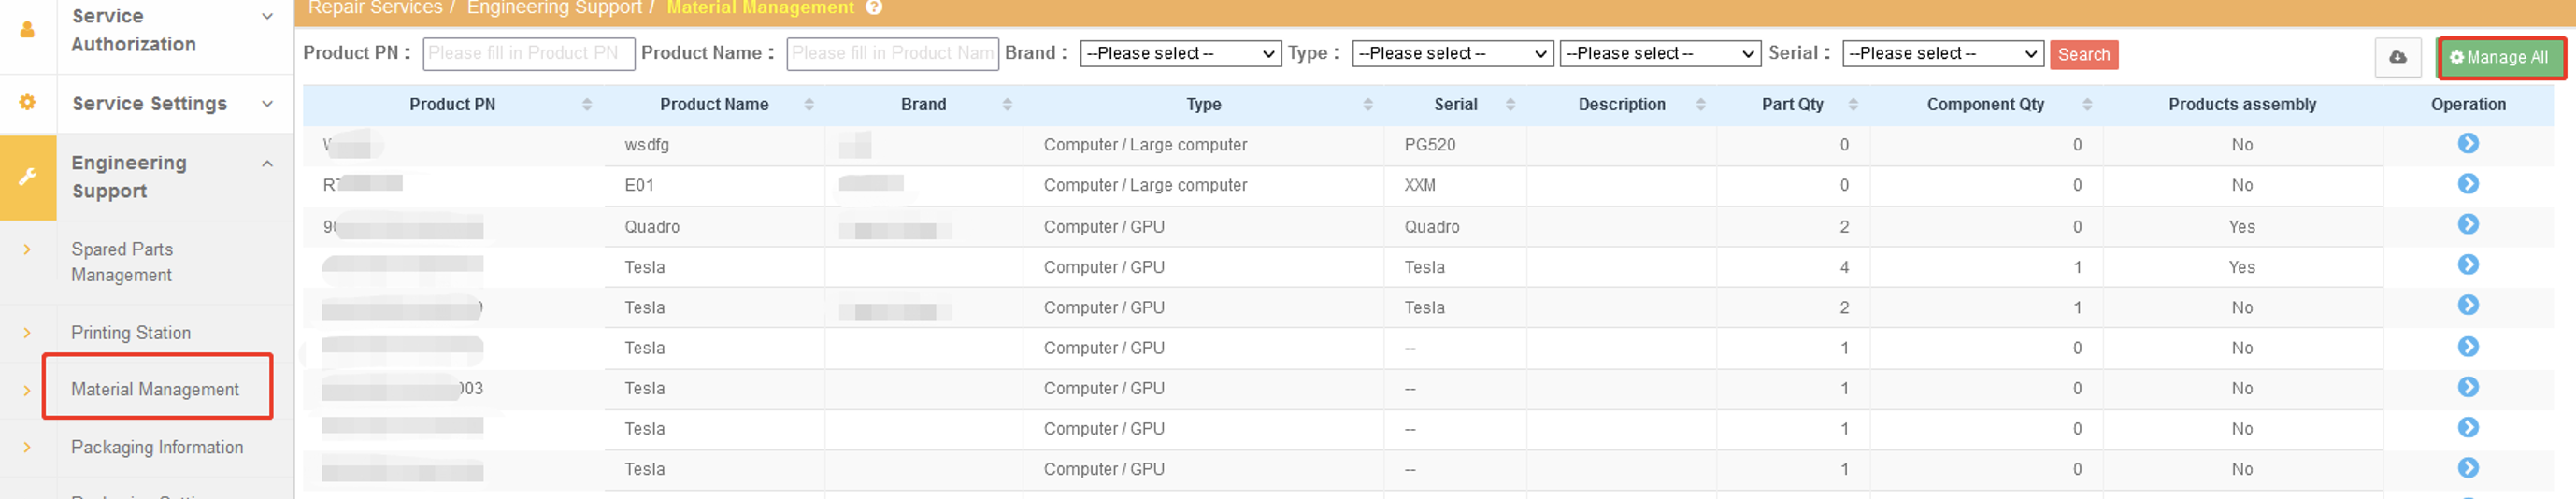Sort by the Product Name column arrows
Screen dimensions: 2576x499
click(x=809, y=104)
